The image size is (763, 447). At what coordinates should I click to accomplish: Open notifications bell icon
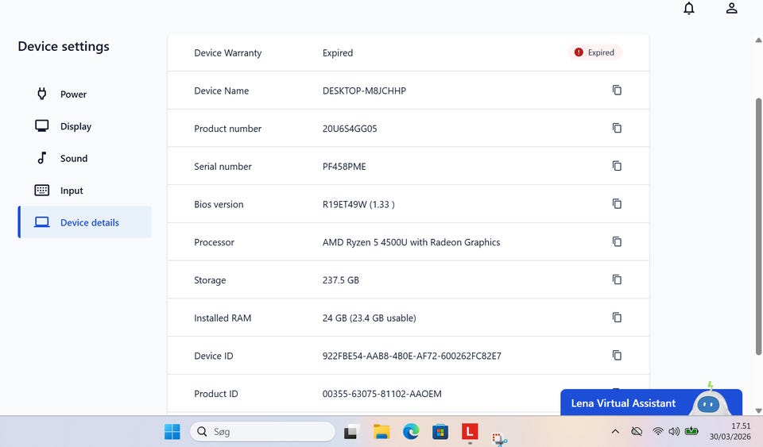pyautogui.click(x=689, y=9)
